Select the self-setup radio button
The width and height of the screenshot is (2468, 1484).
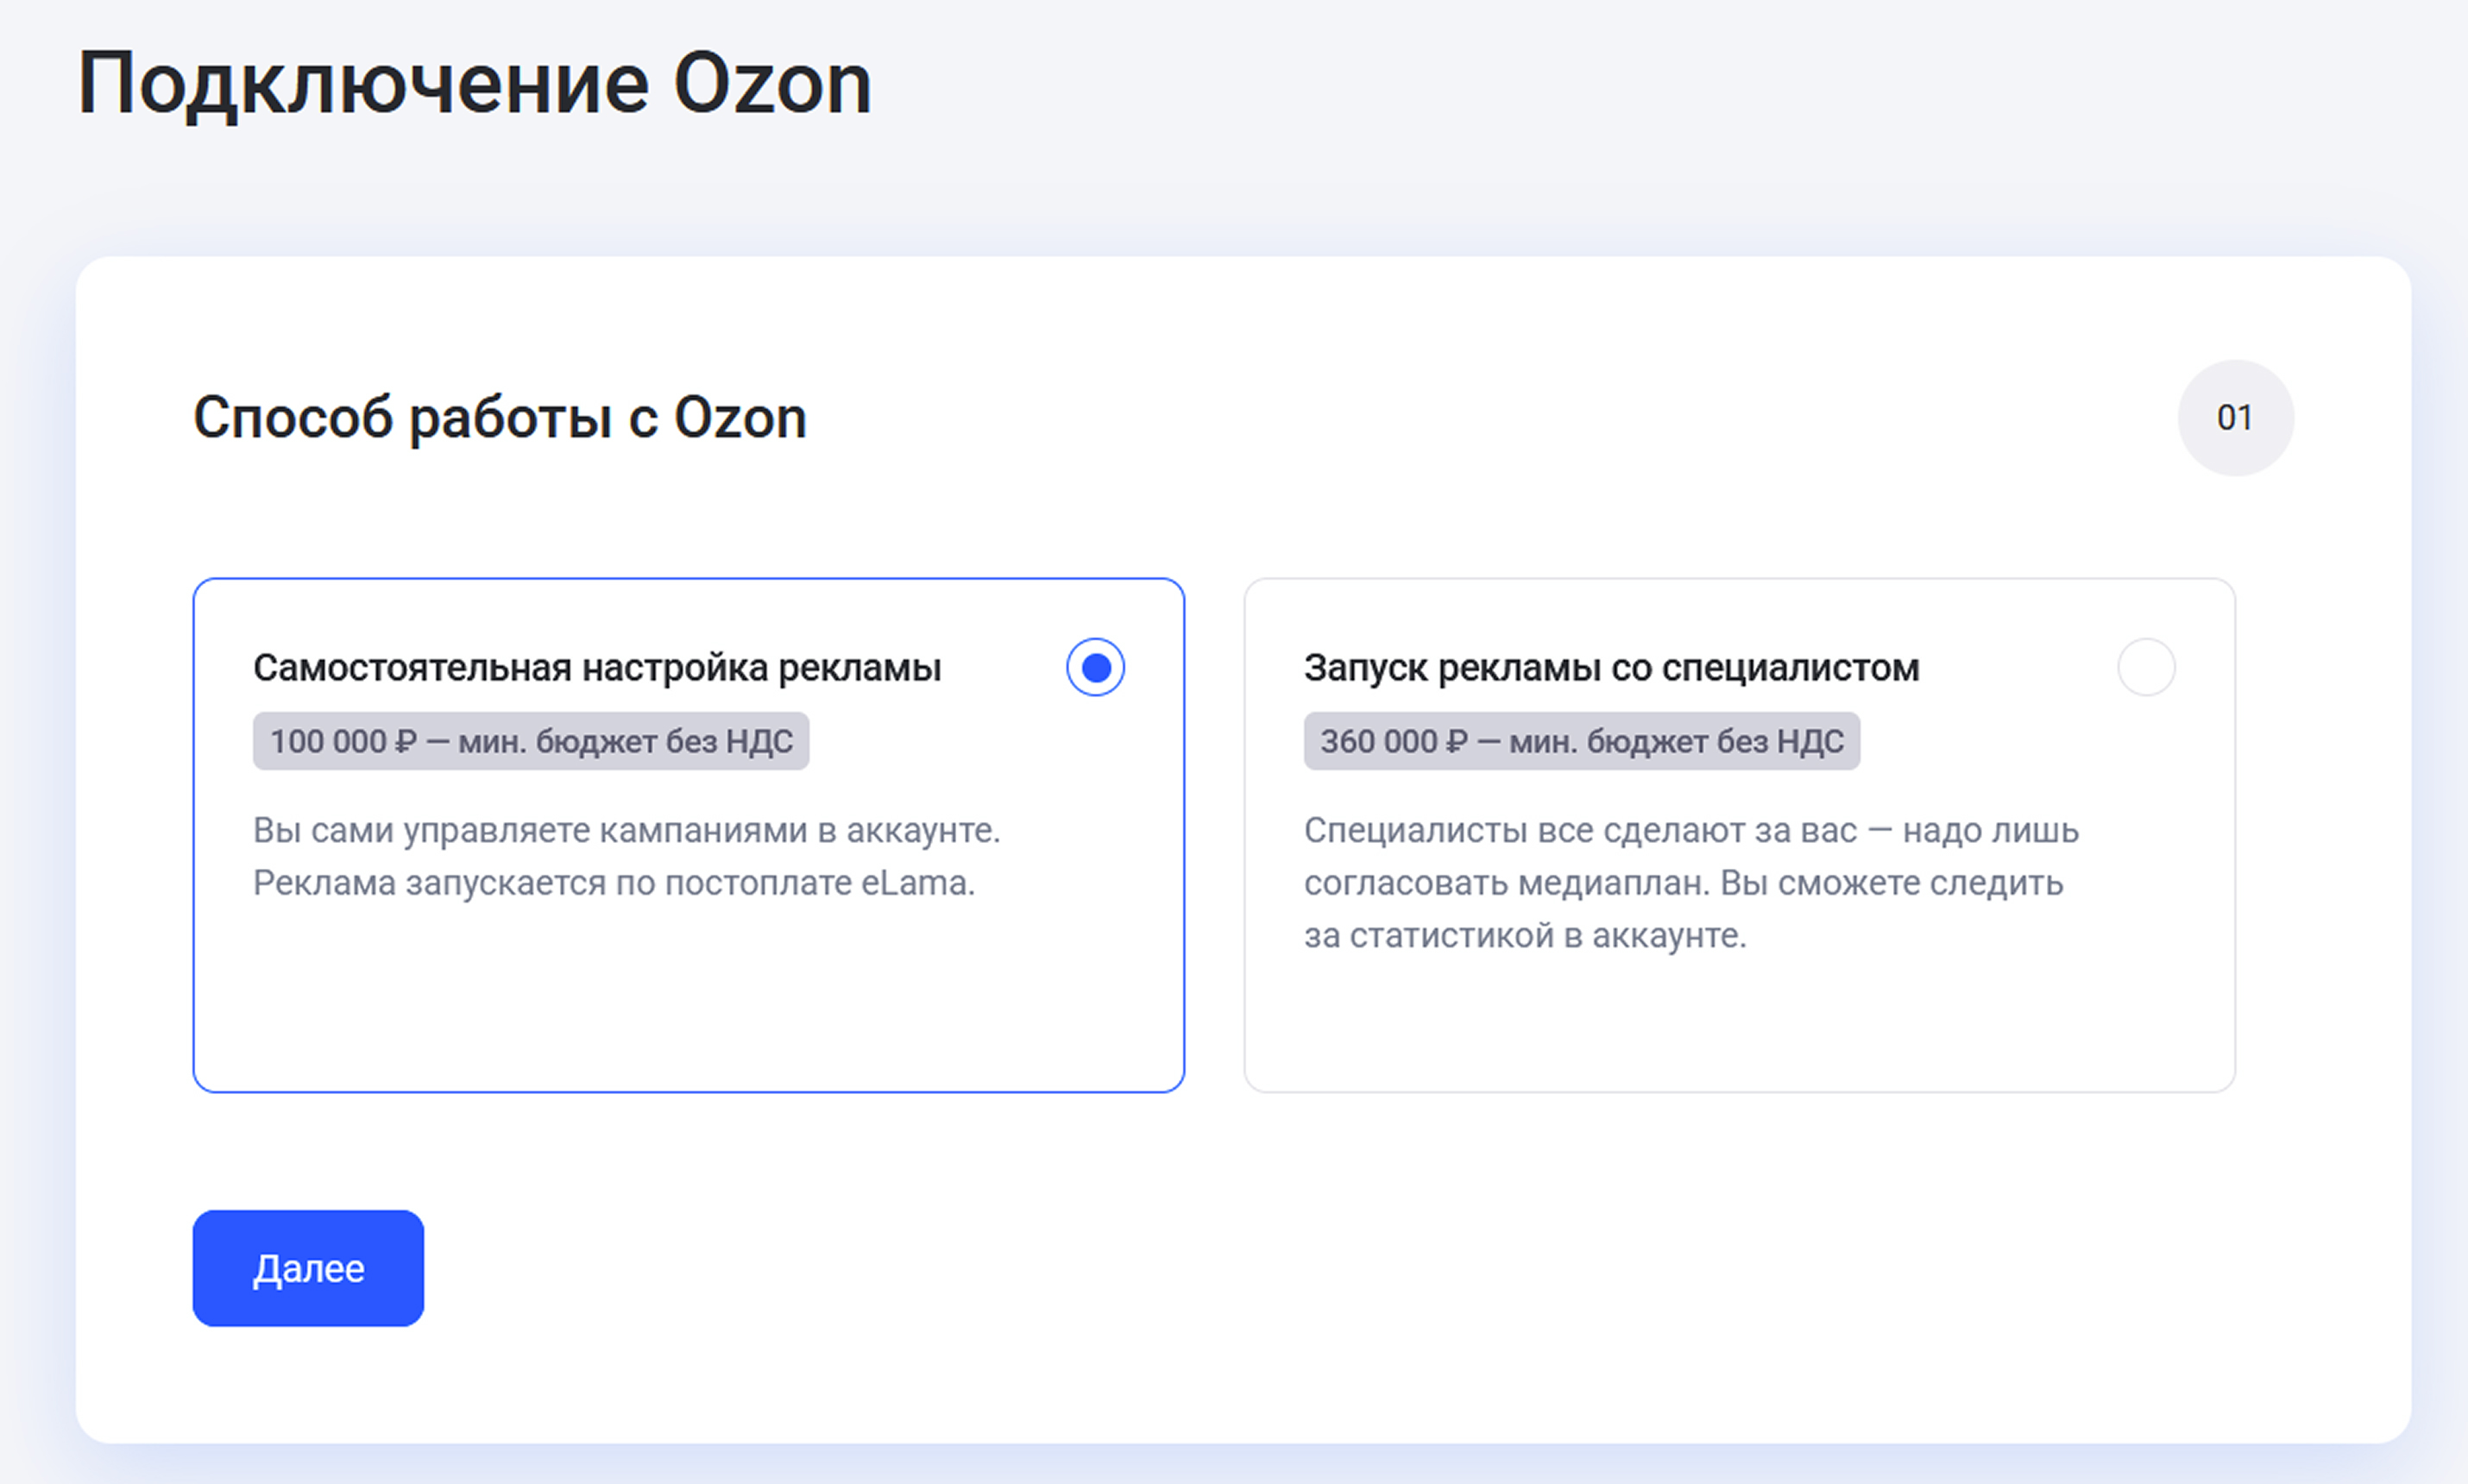(x=1095, y=667)
